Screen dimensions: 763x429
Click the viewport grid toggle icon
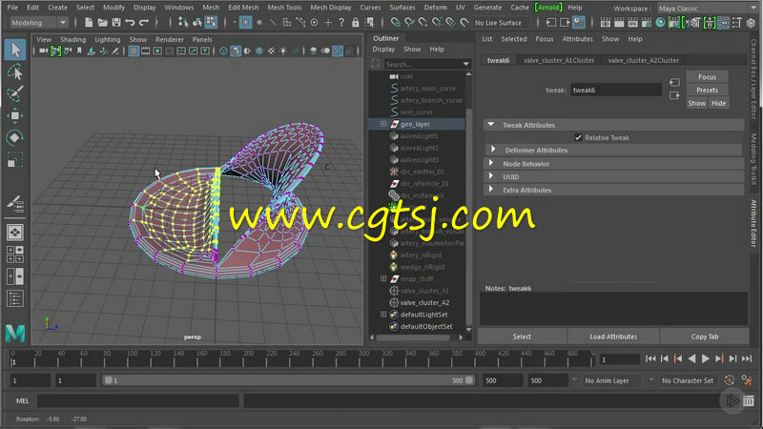pyautogui.click(x=134, y=51)
